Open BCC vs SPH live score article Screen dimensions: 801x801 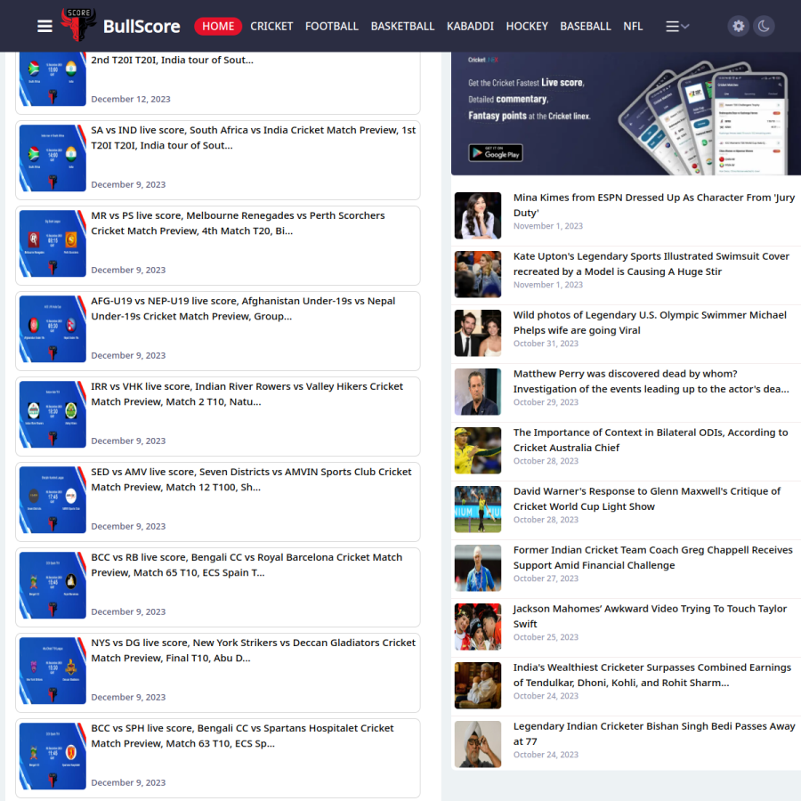243,735
